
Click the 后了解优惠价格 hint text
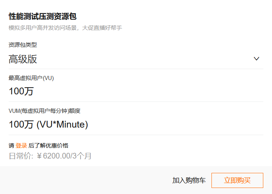[48, 146]
